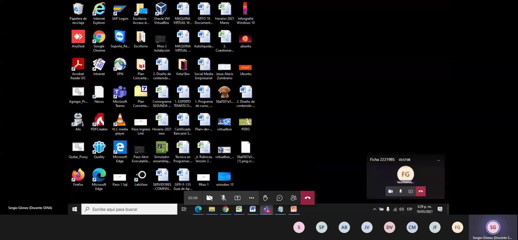
Task: Select the Social Media Empresarial document
Action: pos(203,69)
